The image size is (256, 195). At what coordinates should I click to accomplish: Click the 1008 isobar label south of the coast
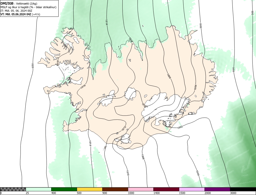click(x=143, y=156)
